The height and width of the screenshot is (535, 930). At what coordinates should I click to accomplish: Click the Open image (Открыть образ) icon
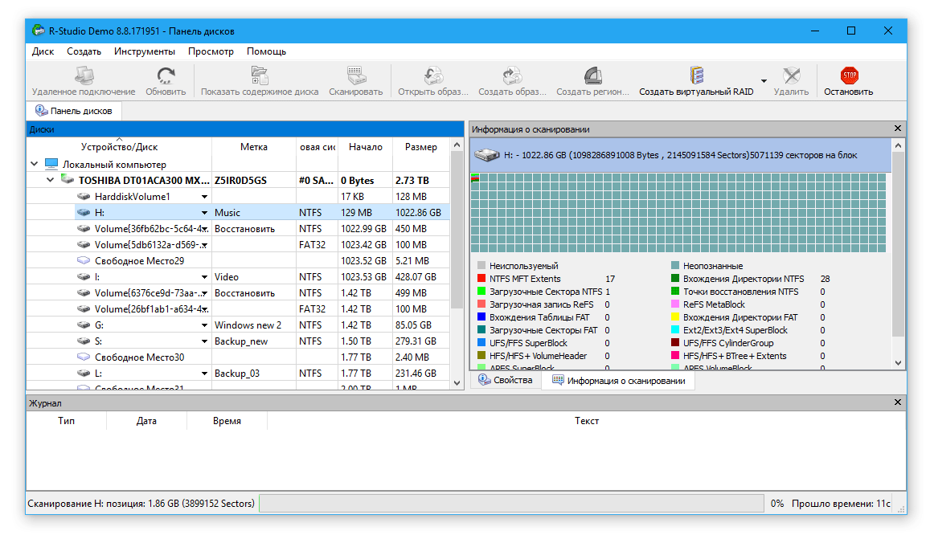click(x=433, y=76)
